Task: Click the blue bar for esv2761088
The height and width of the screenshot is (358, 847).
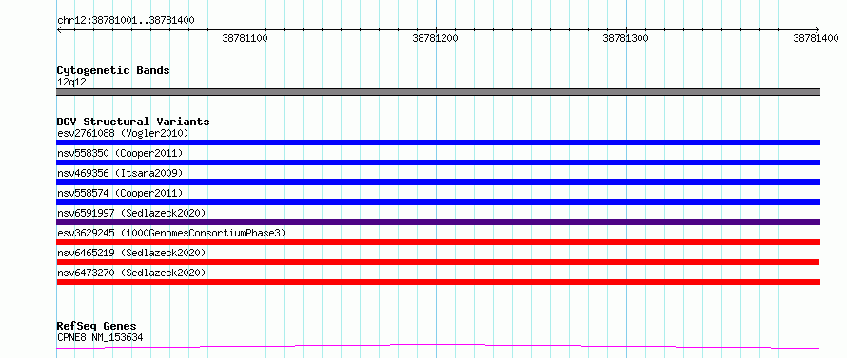Action: point(439,142)
